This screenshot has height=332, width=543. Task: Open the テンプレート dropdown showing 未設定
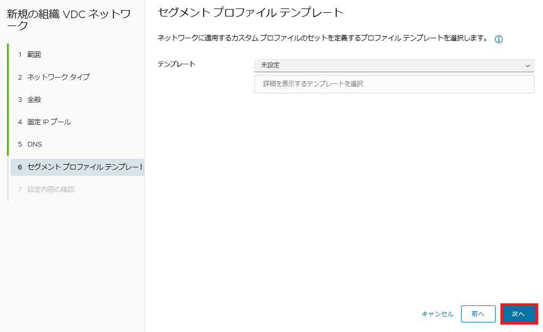394,65
